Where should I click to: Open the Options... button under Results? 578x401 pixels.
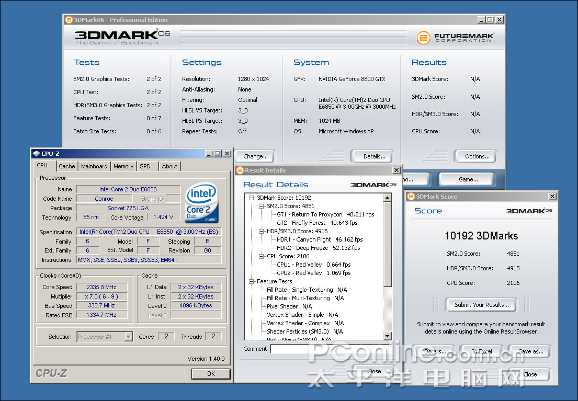(477, 156)
